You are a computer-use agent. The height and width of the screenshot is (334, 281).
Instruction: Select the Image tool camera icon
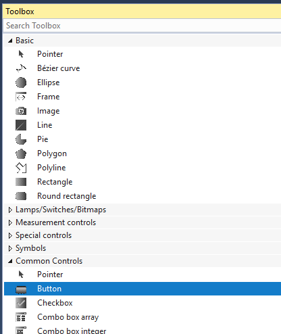(21, 111)
